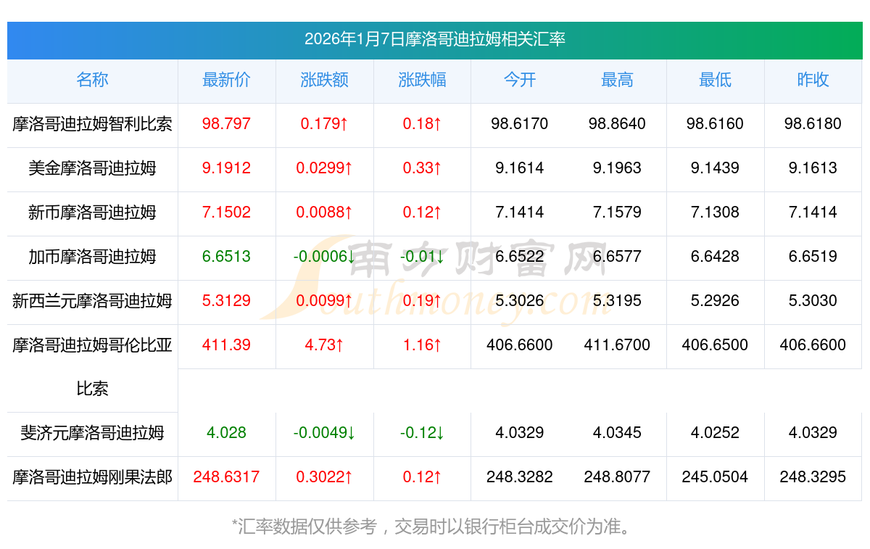Screen dimensions: 870x549
Task: Select the red latest price 248.6317
Action: (226, 478)
